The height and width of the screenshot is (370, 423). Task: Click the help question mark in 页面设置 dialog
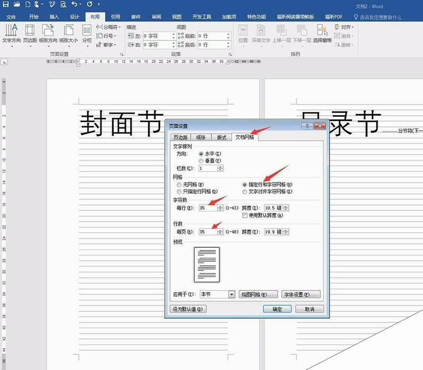tap(307, 126)
